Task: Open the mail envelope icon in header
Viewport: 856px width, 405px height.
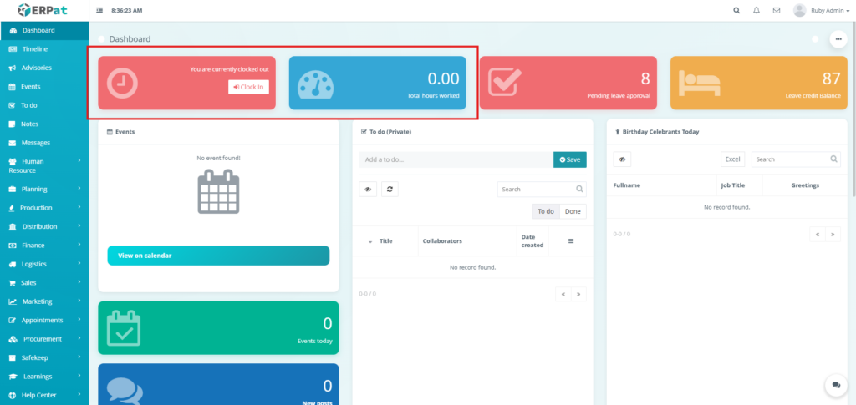Action: coord(777,10)
